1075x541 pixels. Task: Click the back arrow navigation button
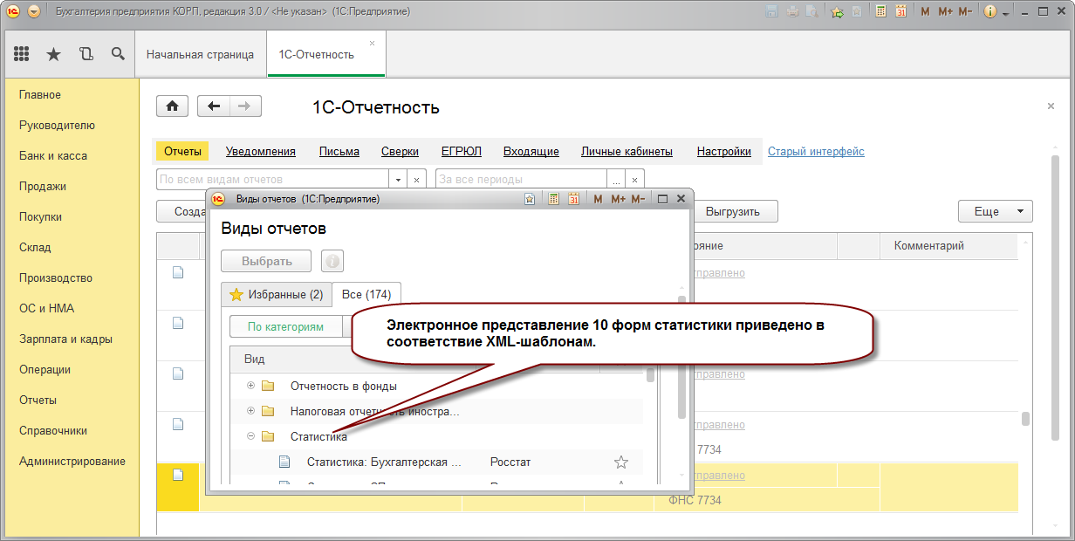[x=214, y=106]
